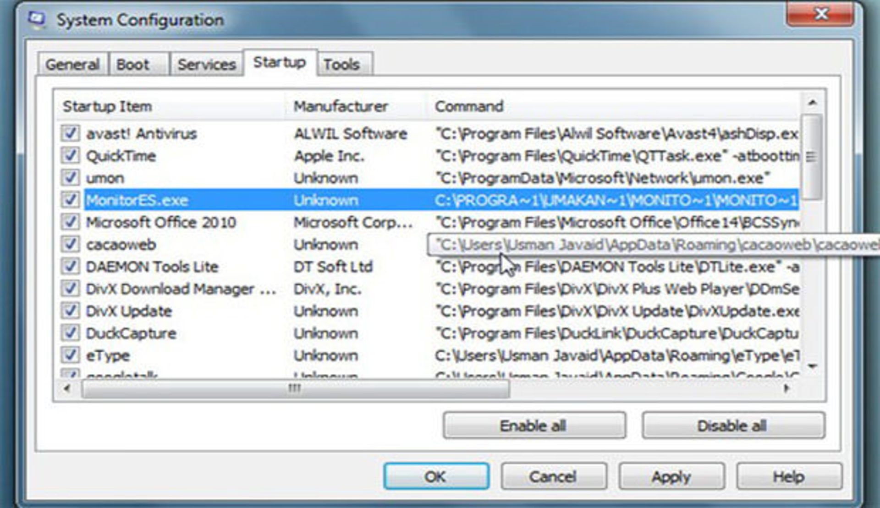Switch to the General tab
This screenshot has height=508, width=880.
(73, 64)
